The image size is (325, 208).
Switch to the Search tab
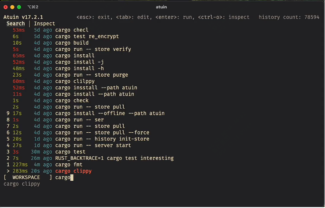pos(15,24)
